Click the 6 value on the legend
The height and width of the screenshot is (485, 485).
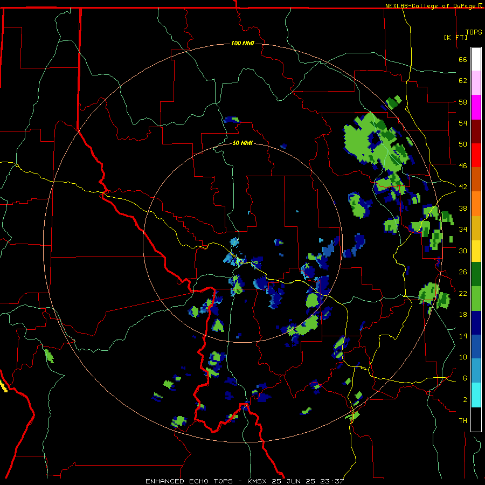point(465,378)
